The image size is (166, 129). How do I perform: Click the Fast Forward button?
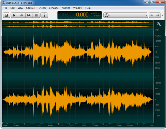tap(29, 15)
